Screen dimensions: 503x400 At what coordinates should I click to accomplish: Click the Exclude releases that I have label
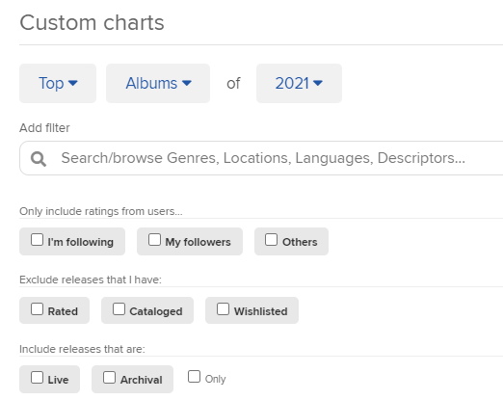click(91, 280)
